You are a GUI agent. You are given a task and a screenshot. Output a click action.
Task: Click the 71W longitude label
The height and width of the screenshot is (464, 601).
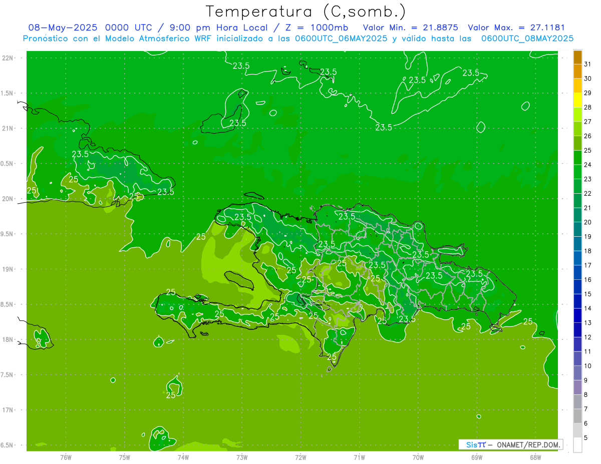pyautogui.click(x=359, y=457)
